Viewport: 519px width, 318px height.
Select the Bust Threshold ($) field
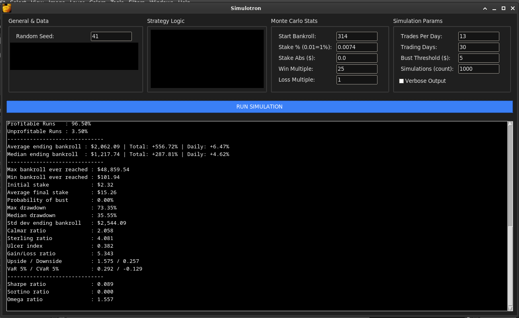tap(478, 58)
